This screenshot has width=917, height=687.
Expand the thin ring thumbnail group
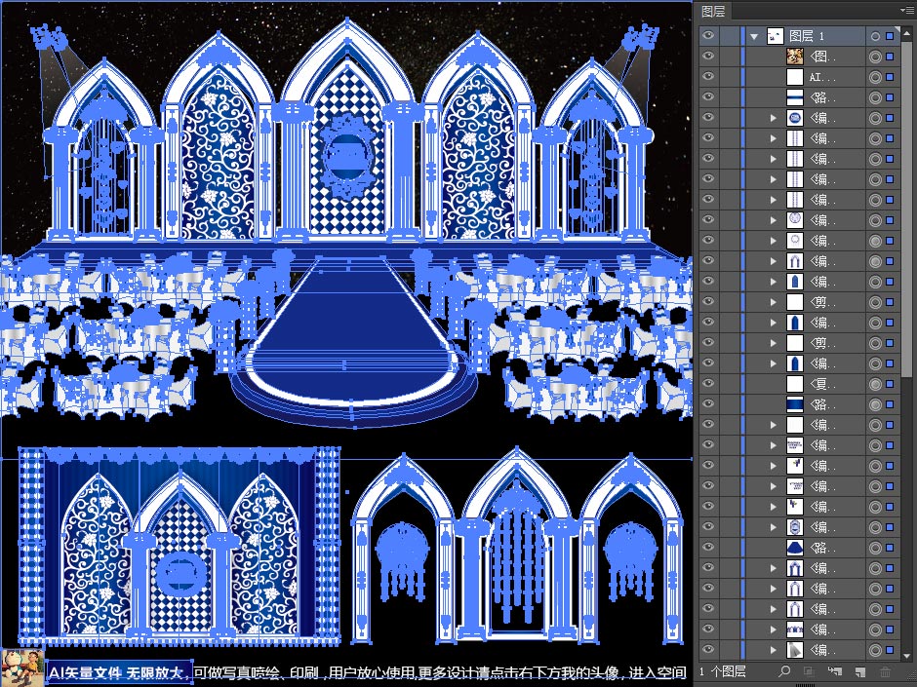tap(774, 241)
